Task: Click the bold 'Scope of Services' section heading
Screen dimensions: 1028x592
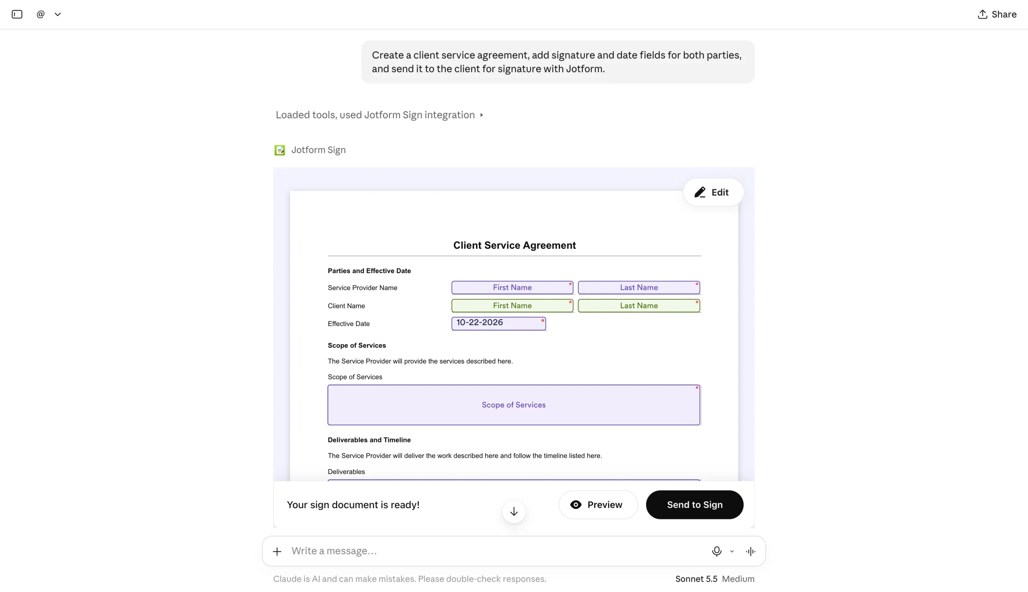Action: tap(357, 345)
